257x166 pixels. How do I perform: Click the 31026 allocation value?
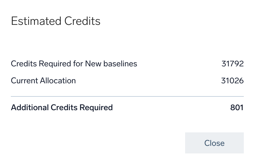(x=232, y=81)
